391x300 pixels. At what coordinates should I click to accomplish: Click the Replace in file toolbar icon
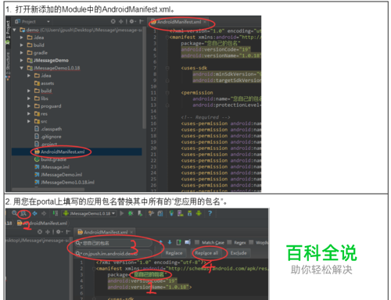(23, 213)
